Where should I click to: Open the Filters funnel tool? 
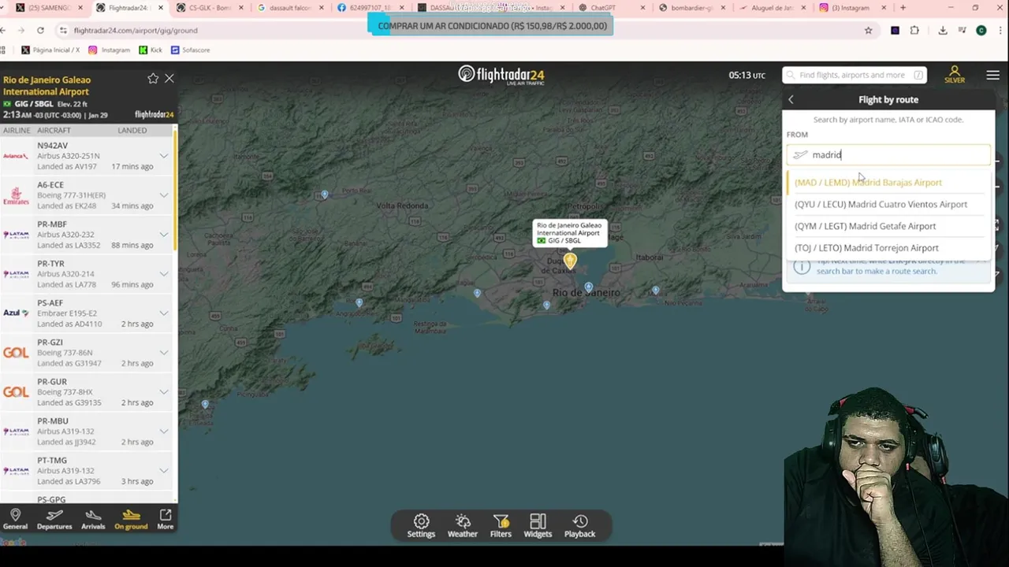(x=501, y=525)
